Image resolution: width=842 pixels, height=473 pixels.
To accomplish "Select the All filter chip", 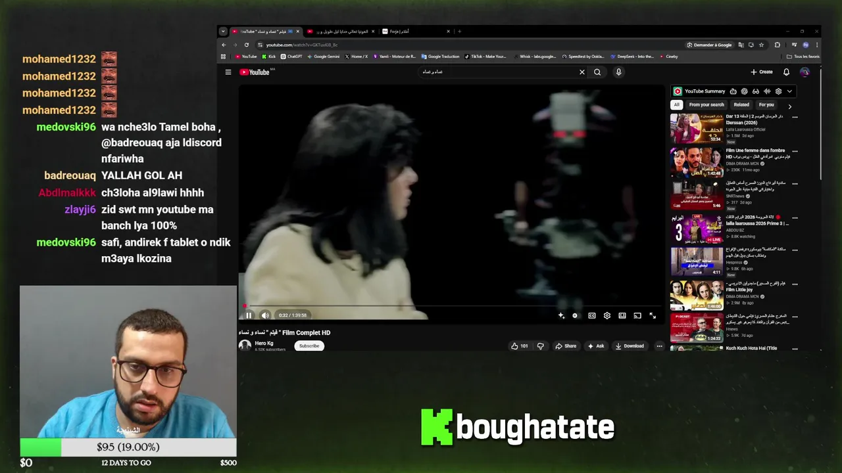I will click(676, 105).
